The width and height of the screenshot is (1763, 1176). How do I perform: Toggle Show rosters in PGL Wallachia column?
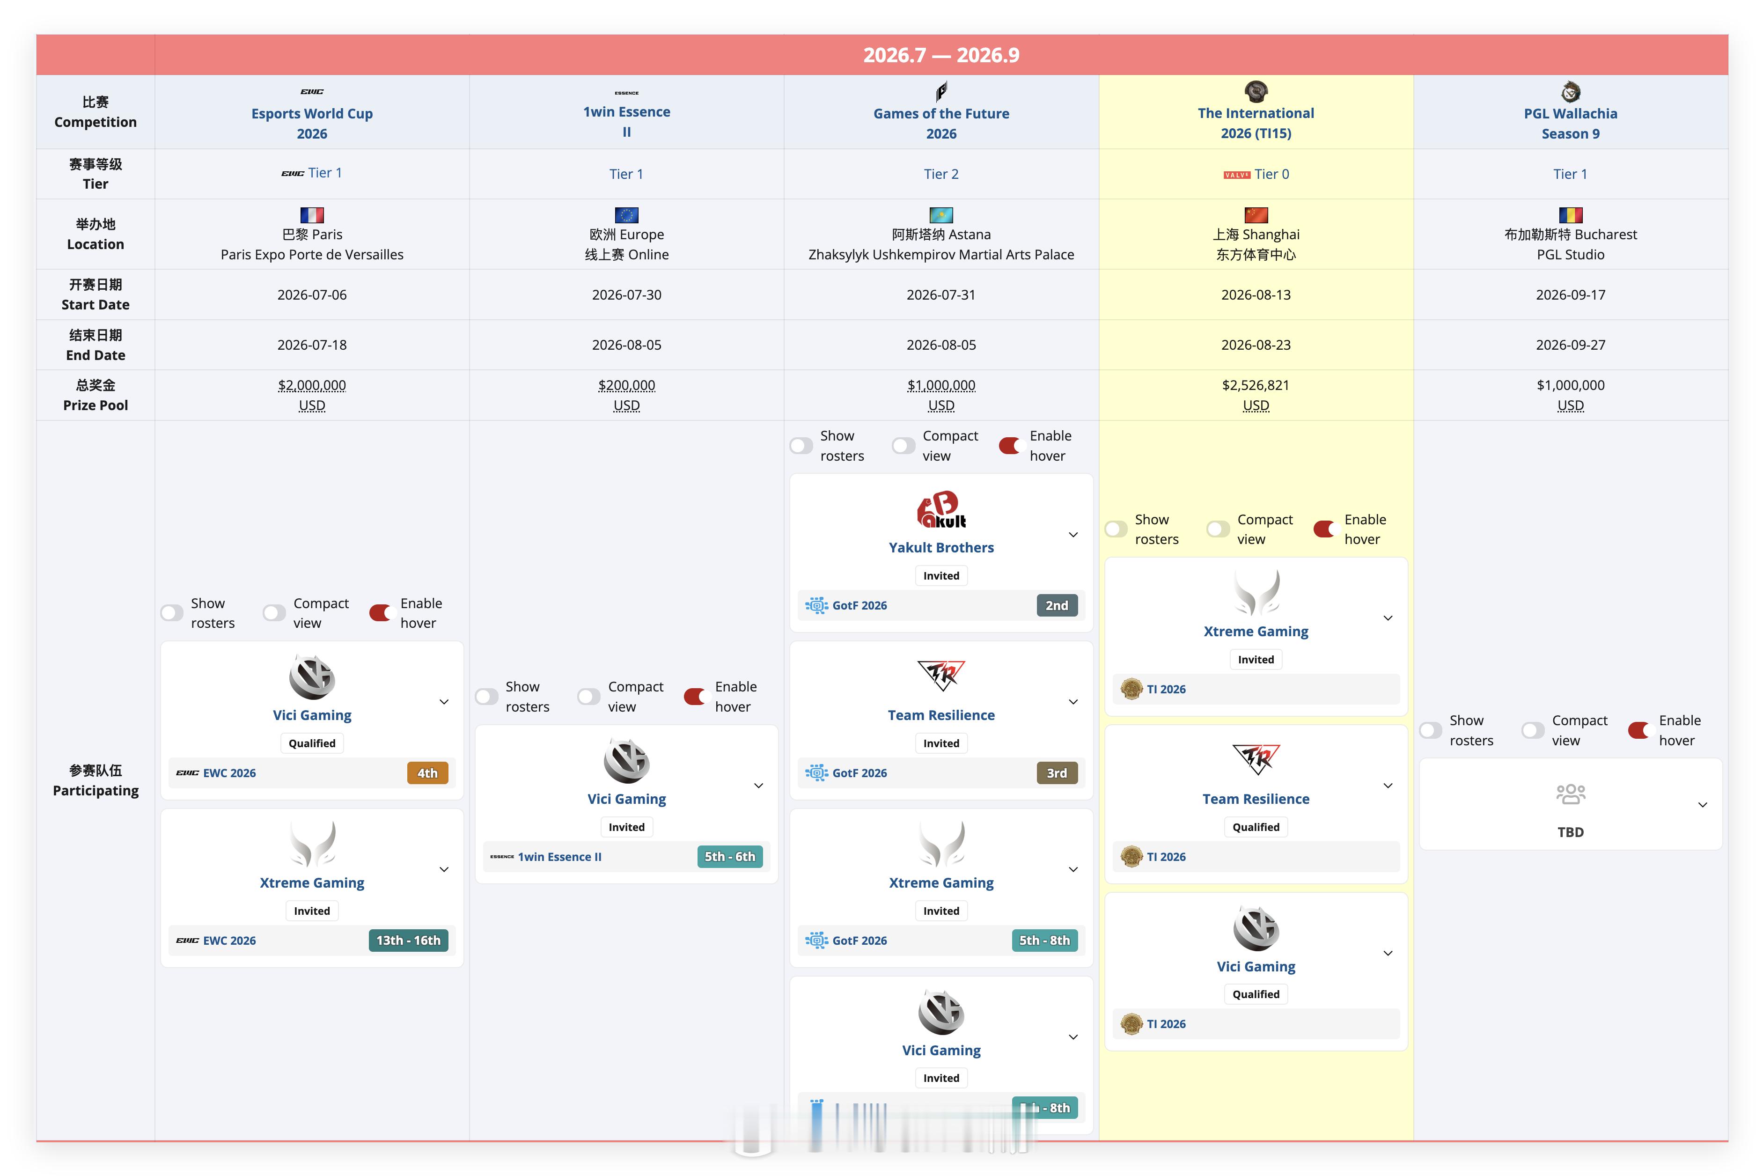1430,730
